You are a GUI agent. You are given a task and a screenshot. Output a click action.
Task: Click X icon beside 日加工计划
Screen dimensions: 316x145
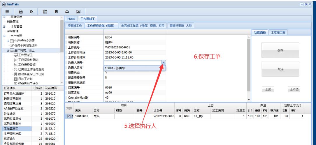point(16,79)
